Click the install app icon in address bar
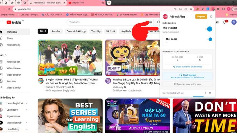Viewport: 237px width, 133px height. (x=180, y=9)
